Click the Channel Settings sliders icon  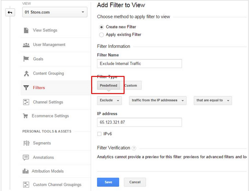pos(26,102)
